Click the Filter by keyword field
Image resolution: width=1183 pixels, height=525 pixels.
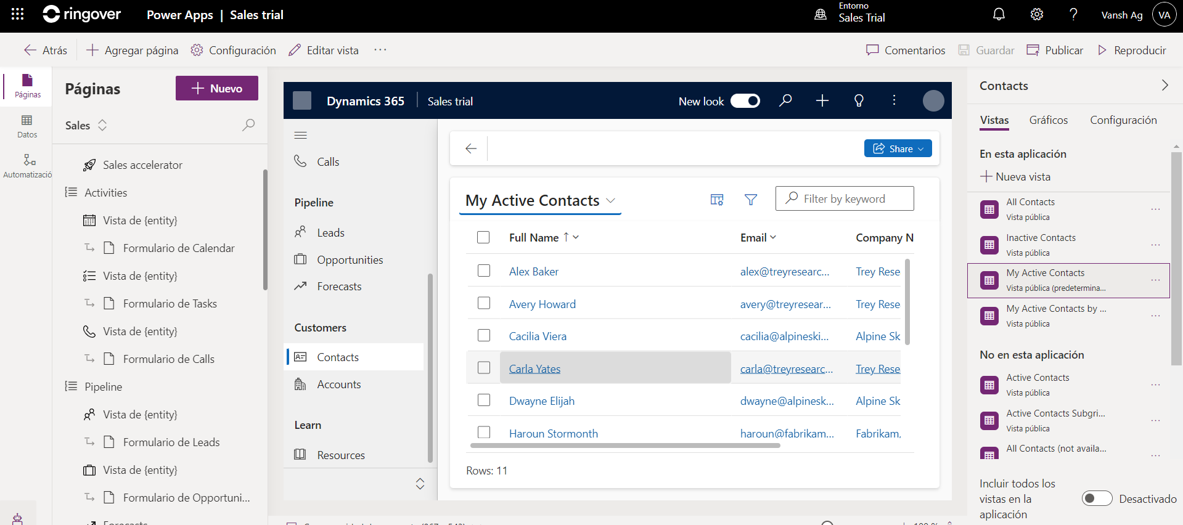tap(845, 198)
